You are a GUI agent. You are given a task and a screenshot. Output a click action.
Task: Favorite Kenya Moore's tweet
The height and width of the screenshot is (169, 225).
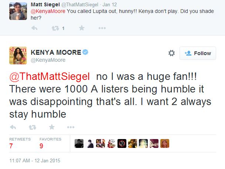click(x=52, y=127)
